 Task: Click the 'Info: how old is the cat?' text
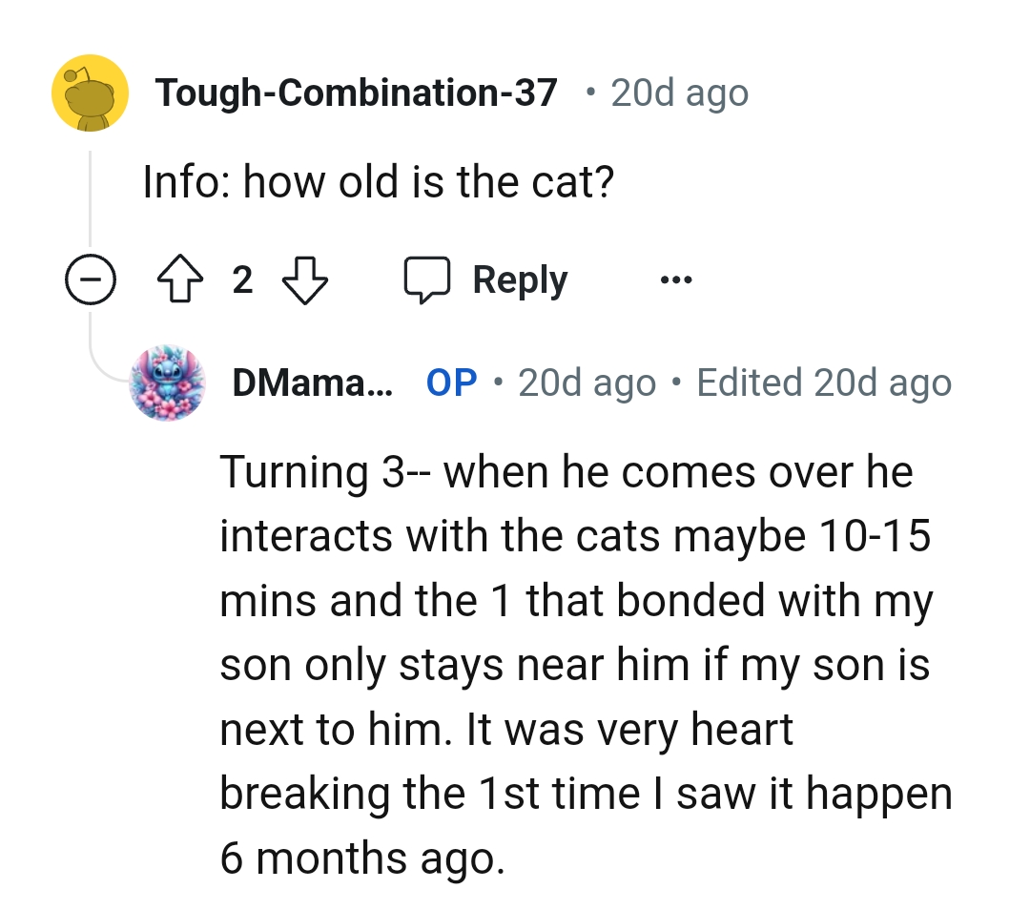pyautogui.click(x=378, y=181)
